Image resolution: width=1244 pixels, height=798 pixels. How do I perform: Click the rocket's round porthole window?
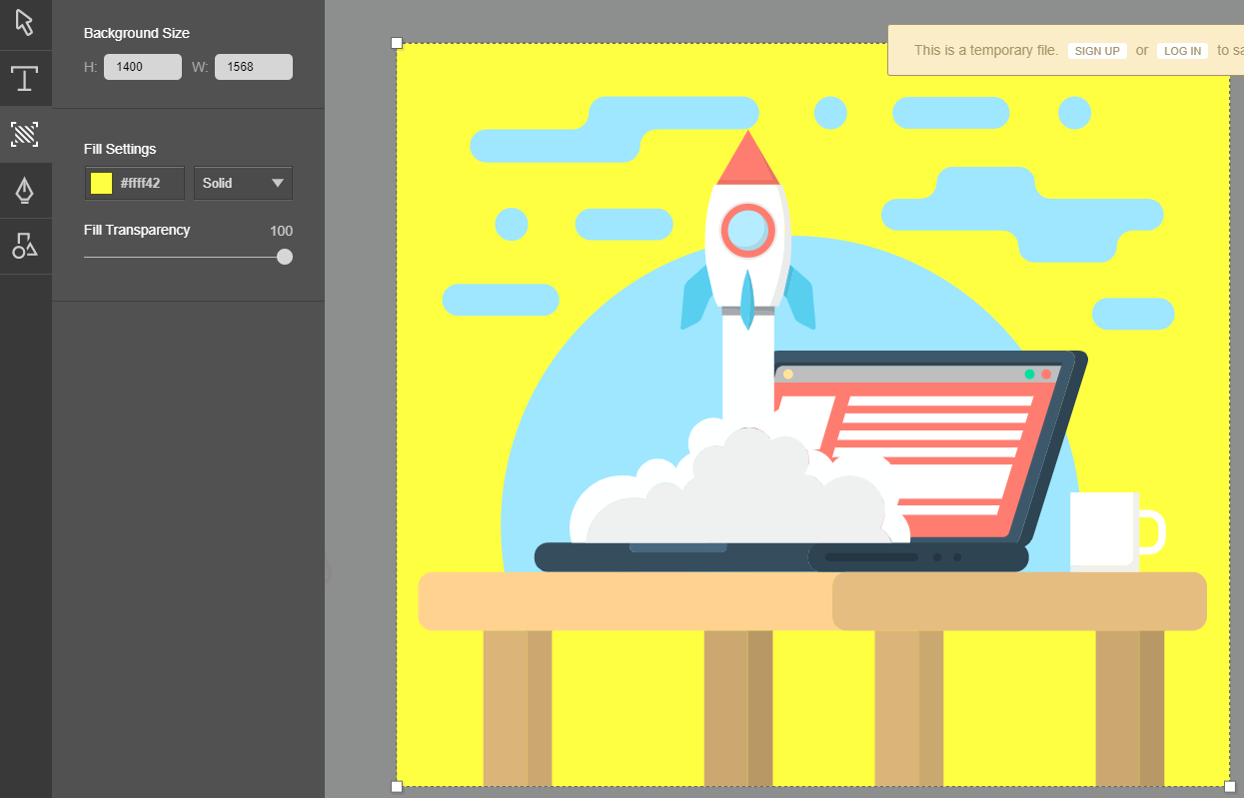[x=747, y=229]
